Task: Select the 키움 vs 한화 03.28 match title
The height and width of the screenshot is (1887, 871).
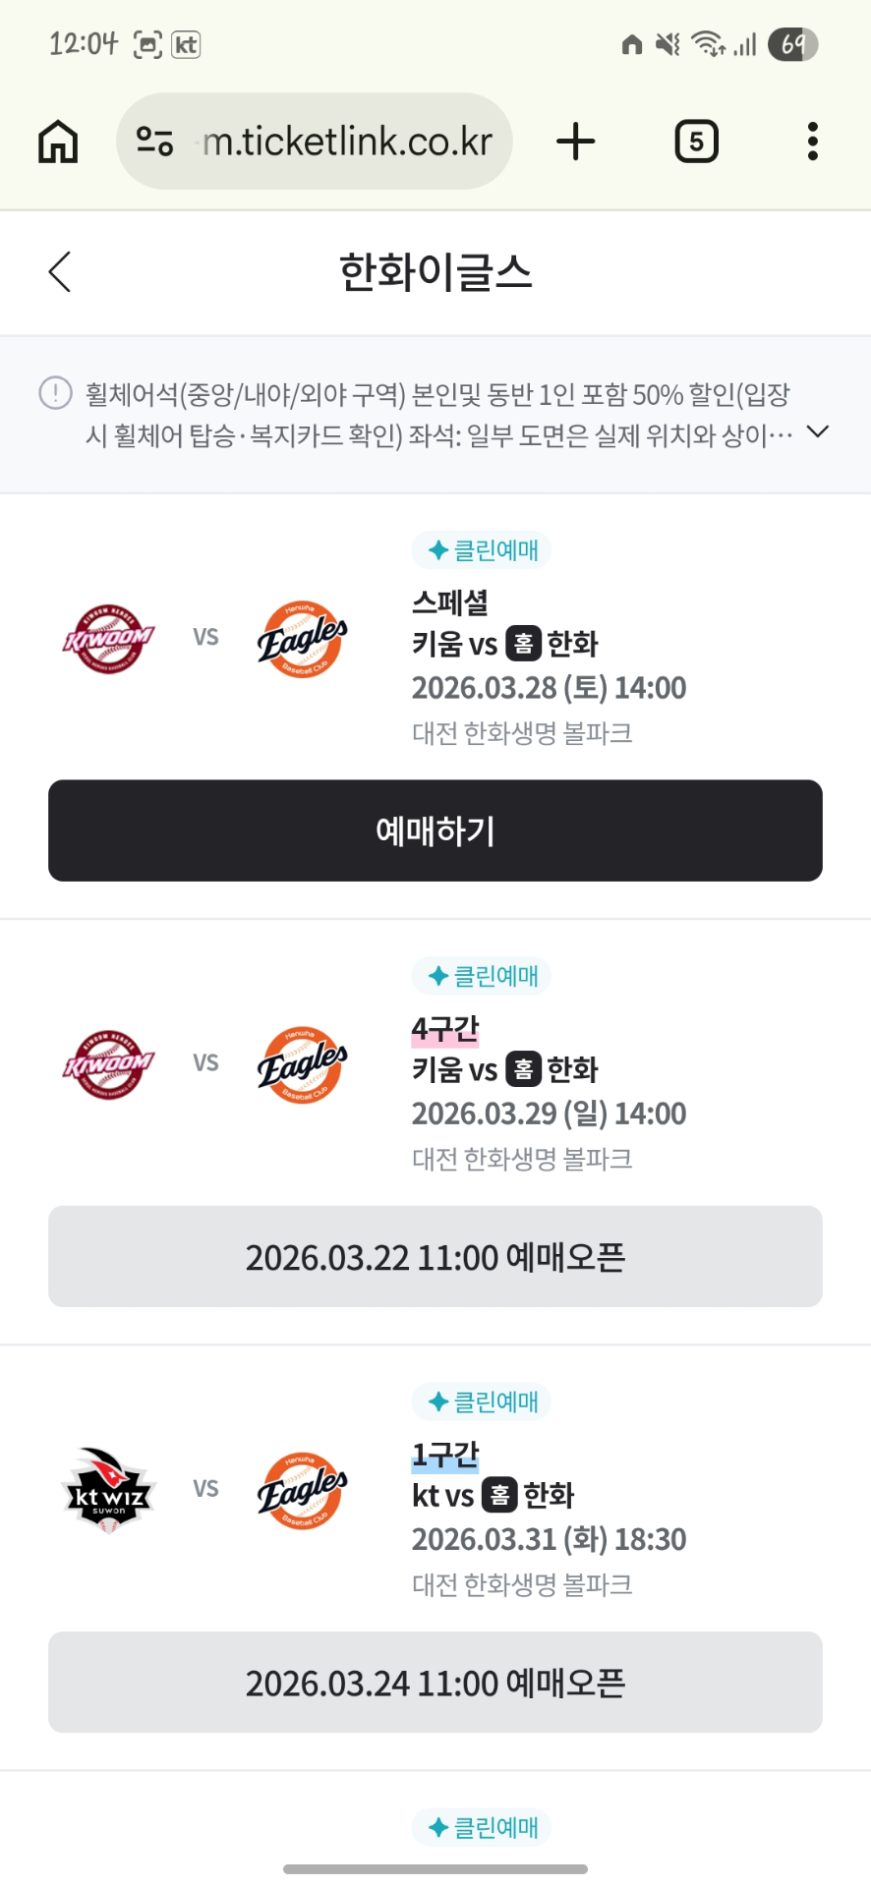Action: (504, 644)
